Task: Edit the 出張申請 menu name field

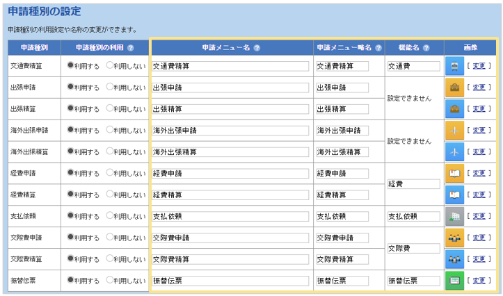Action: (x=230, y=88)
